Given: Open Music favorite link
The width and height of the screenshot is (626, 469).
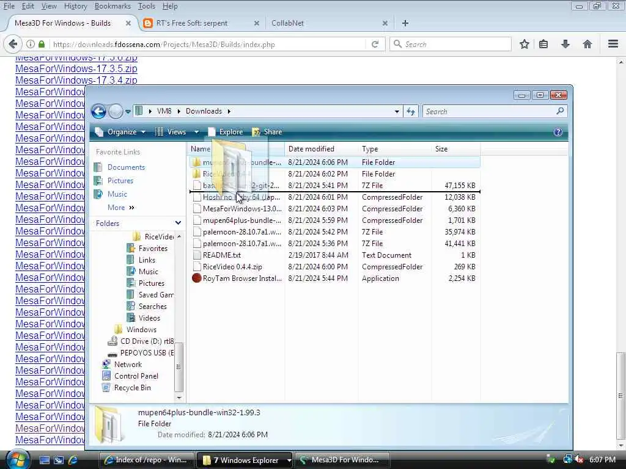Looking at the screenshot, I should 117,194.
